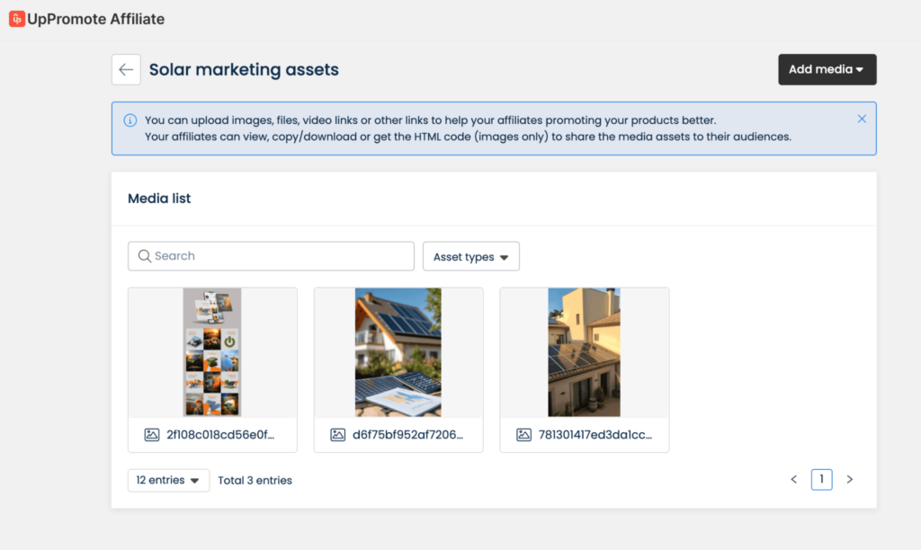The image size is (921, 550).
Task: Click the info circle icon in banner
Action: [x=130, y=120]
